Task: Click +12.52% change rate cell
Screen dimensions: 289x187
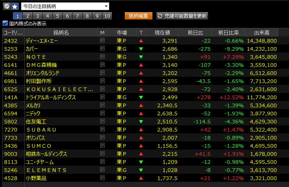Action: (232, 97)
